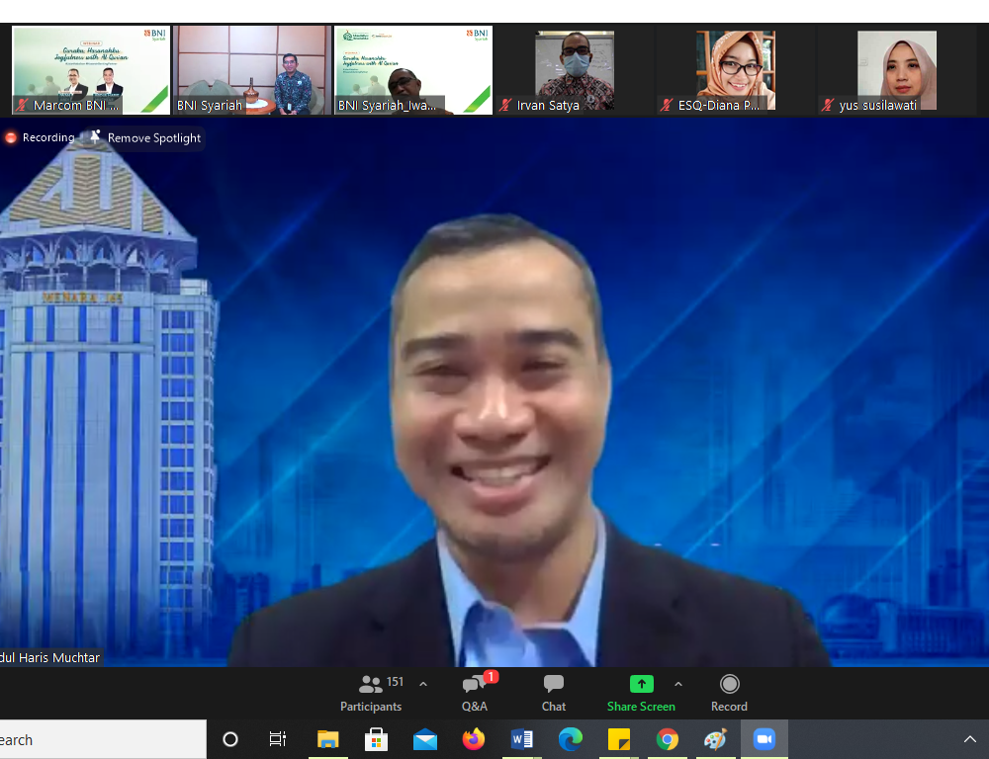989x759 pixels.
Task: Switch to Zoom app in the taskbar
Action: [x=764, y=739]
